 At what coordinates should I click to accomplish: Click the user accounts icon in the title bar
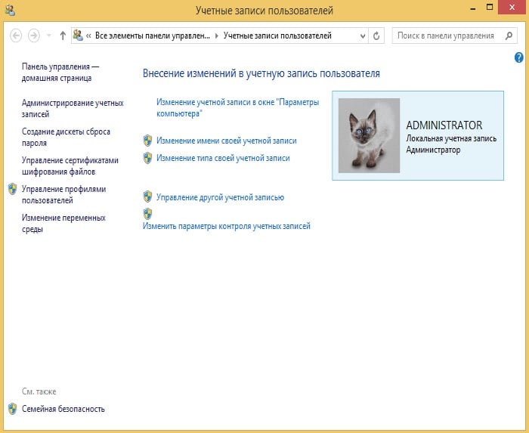click(x=10, y=11)
